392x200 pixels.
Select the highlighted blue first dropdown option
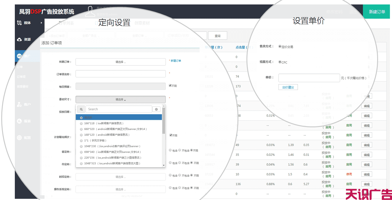point(119,118)
